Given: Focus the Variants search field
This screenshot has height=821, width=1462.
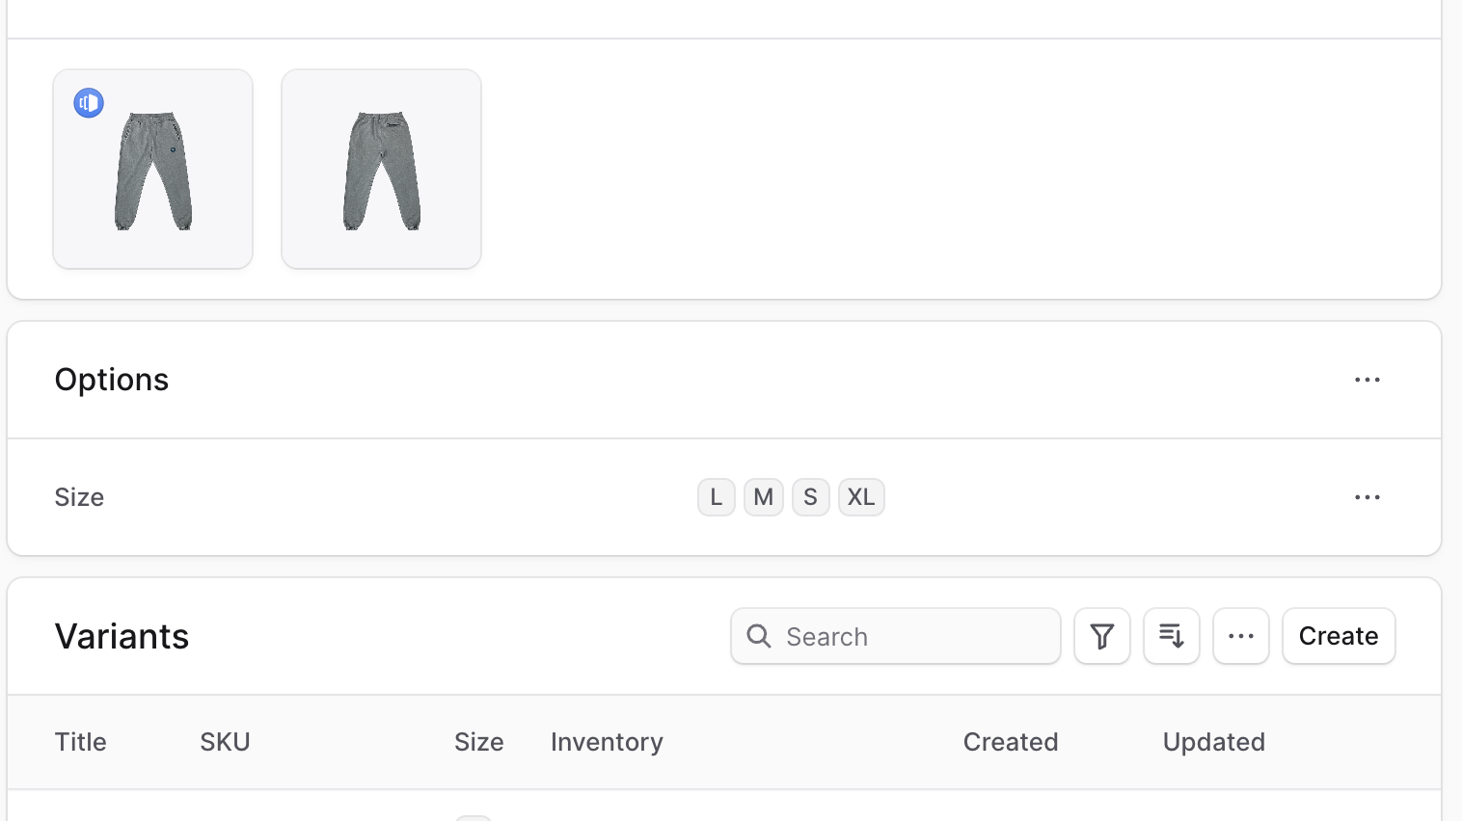Looking at the screenshot, I should pyautogui.click(x=896, y=636).
